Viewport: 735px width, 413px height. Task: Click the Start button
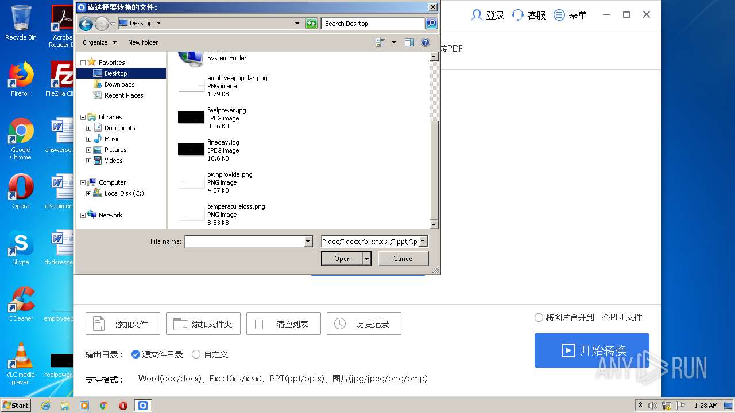(16, 405)
